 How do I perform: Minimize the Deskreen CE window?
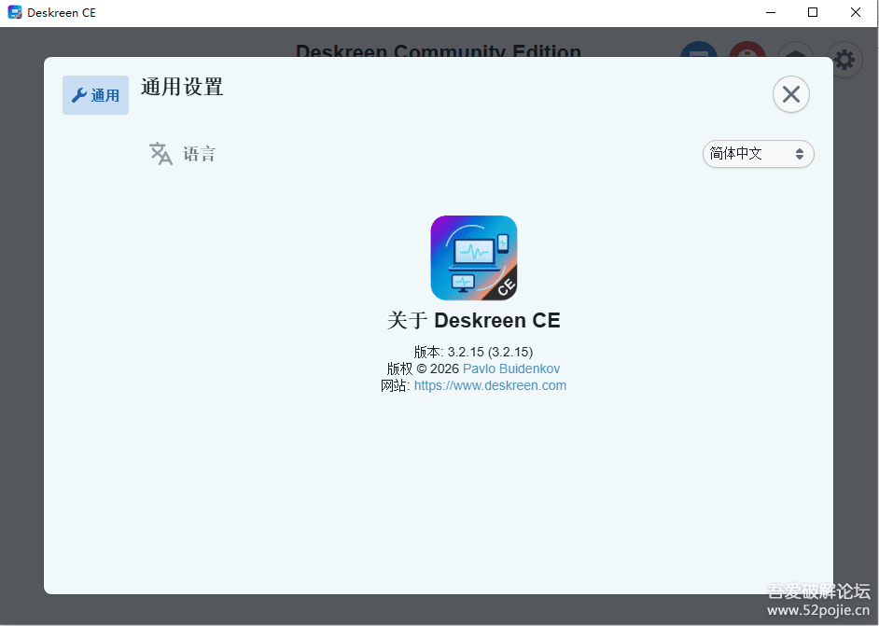[771, 12]
